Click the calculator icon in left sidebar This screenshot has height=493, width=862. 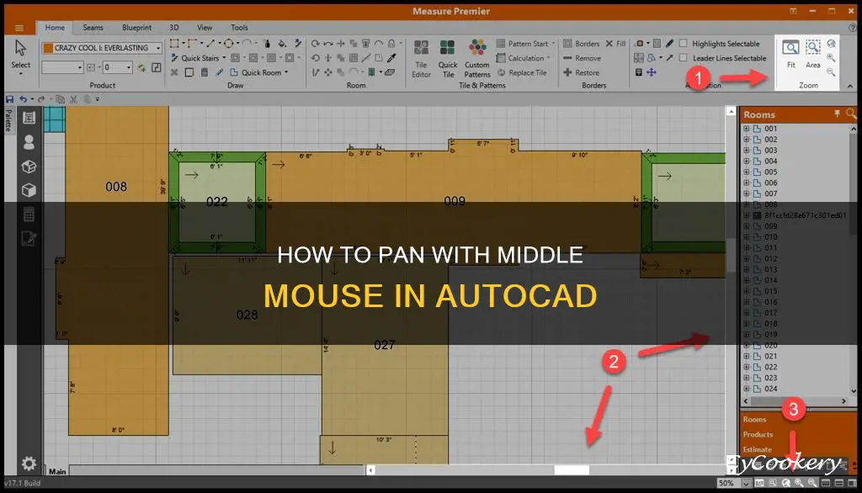tap(29, 215)
